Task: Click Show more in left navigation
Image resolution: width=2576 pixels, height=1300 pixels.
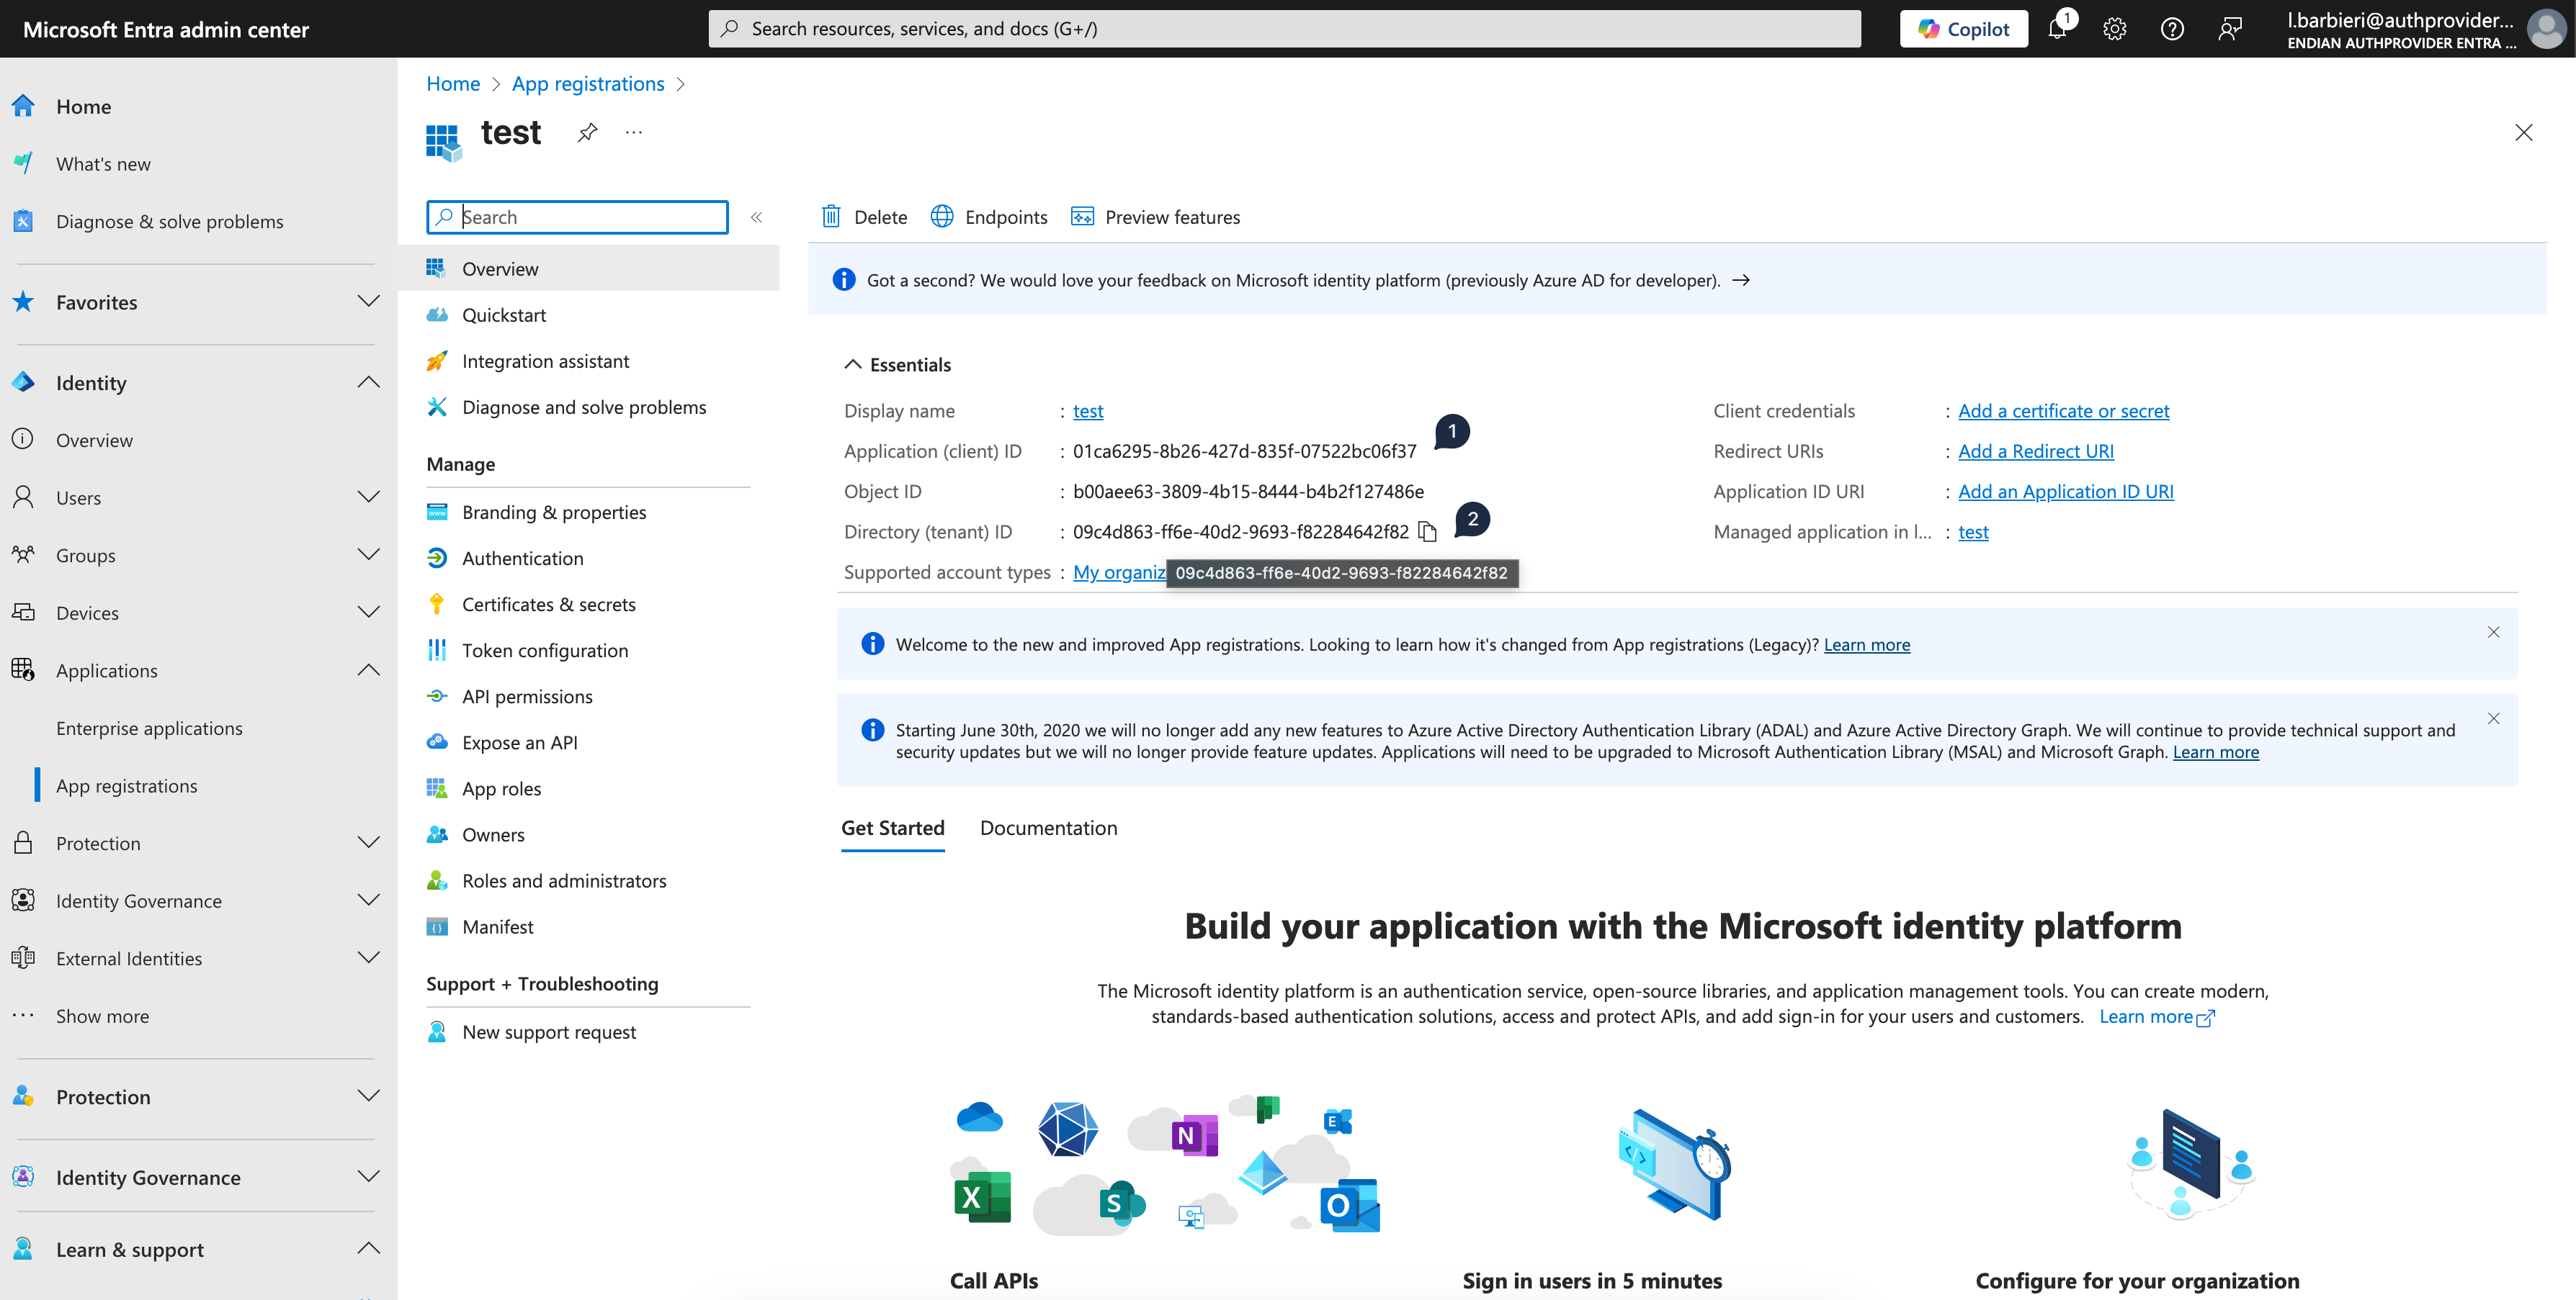Action: (102, 1016)
